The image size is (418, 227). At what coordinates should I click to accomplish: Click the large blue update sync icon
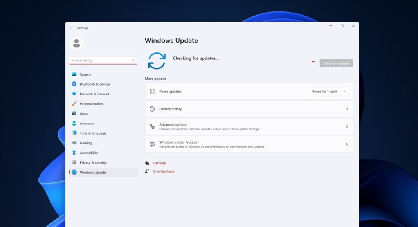click(x=157, y=61)
